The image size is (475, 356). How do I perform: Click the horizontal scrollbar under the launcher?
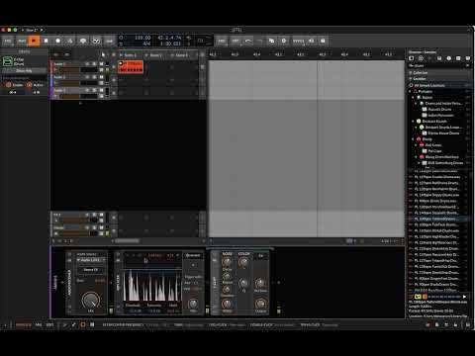tap(128, 241)
